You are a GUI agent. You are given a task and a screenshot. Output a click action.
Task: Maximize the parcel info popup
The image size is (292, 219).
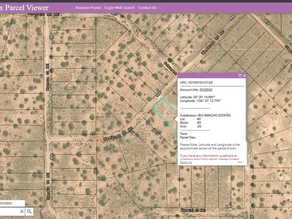pyautogui.click(x=240, y=76)
